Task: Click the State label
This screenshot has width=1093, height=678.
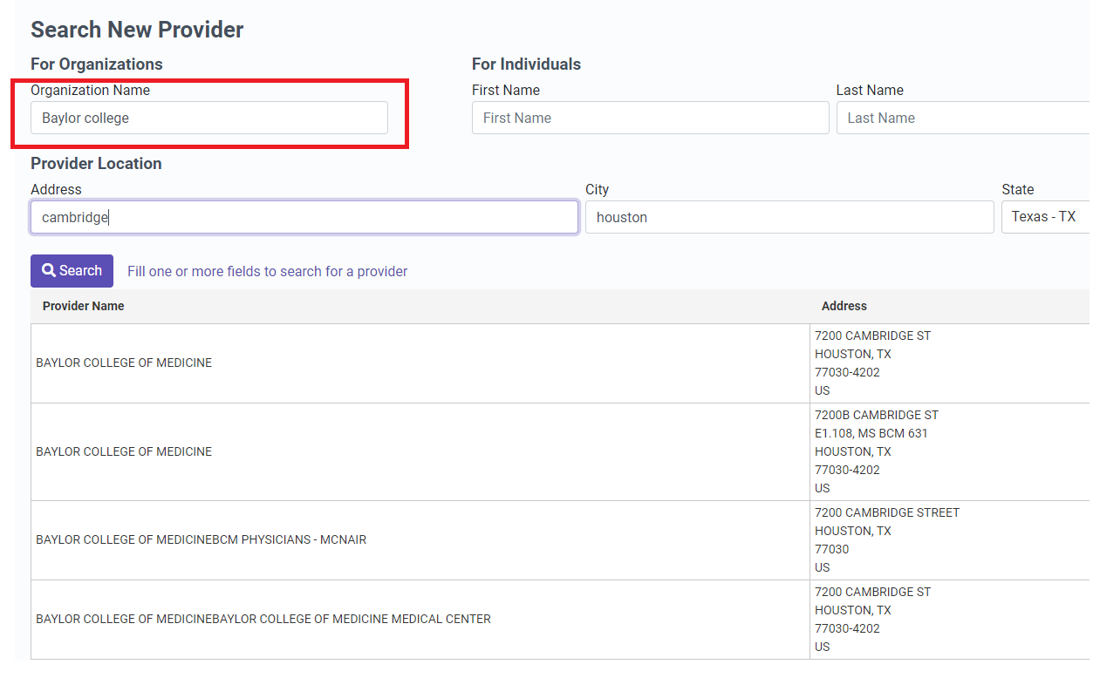Action: [1017, 189]
